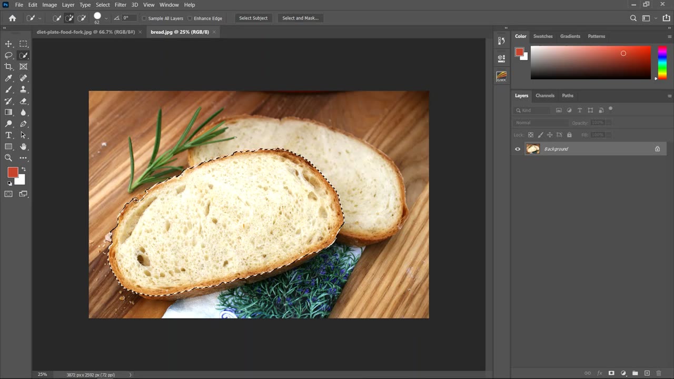Select the Spot Healing Brush tool
This screenshot has height=379, width=674.
click(x=23, y=78)
